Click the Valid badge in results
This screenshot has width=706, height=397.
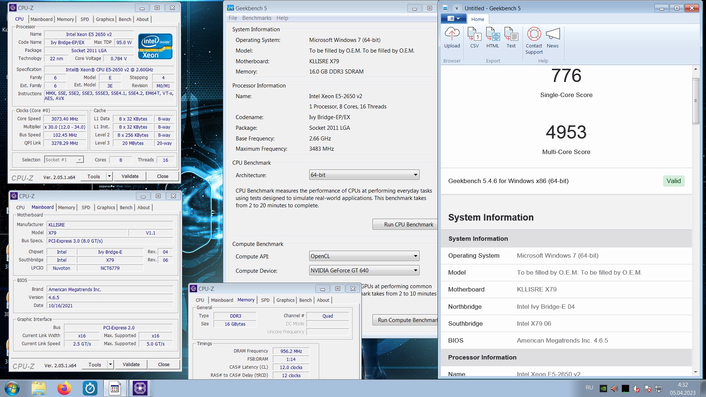coord(674,181)
